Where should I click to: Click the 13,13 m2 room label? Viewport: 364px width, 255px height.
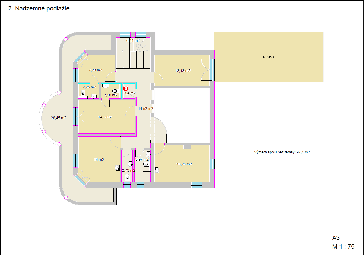coord(183,71)
